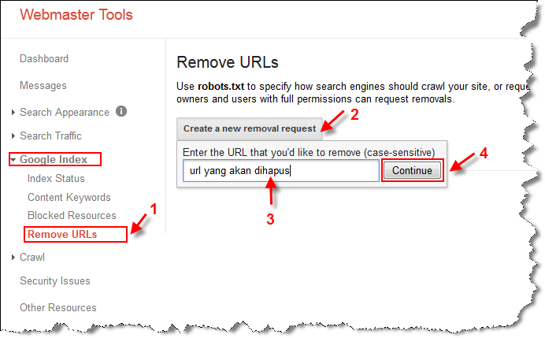Screen dimensions: 545x338
Task: Open Index Status page
Action: point(56,178)
